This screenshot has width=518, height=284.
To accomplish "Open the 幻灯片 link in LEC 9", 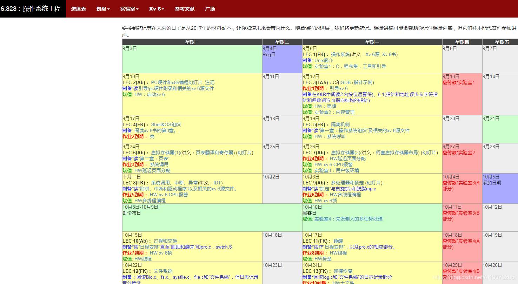I will tap(374, 183).
